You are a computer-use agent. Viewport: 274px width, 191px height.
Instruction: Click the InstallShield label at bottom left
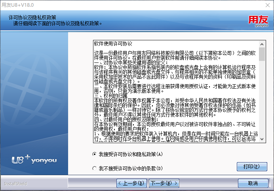coord(15,183)
